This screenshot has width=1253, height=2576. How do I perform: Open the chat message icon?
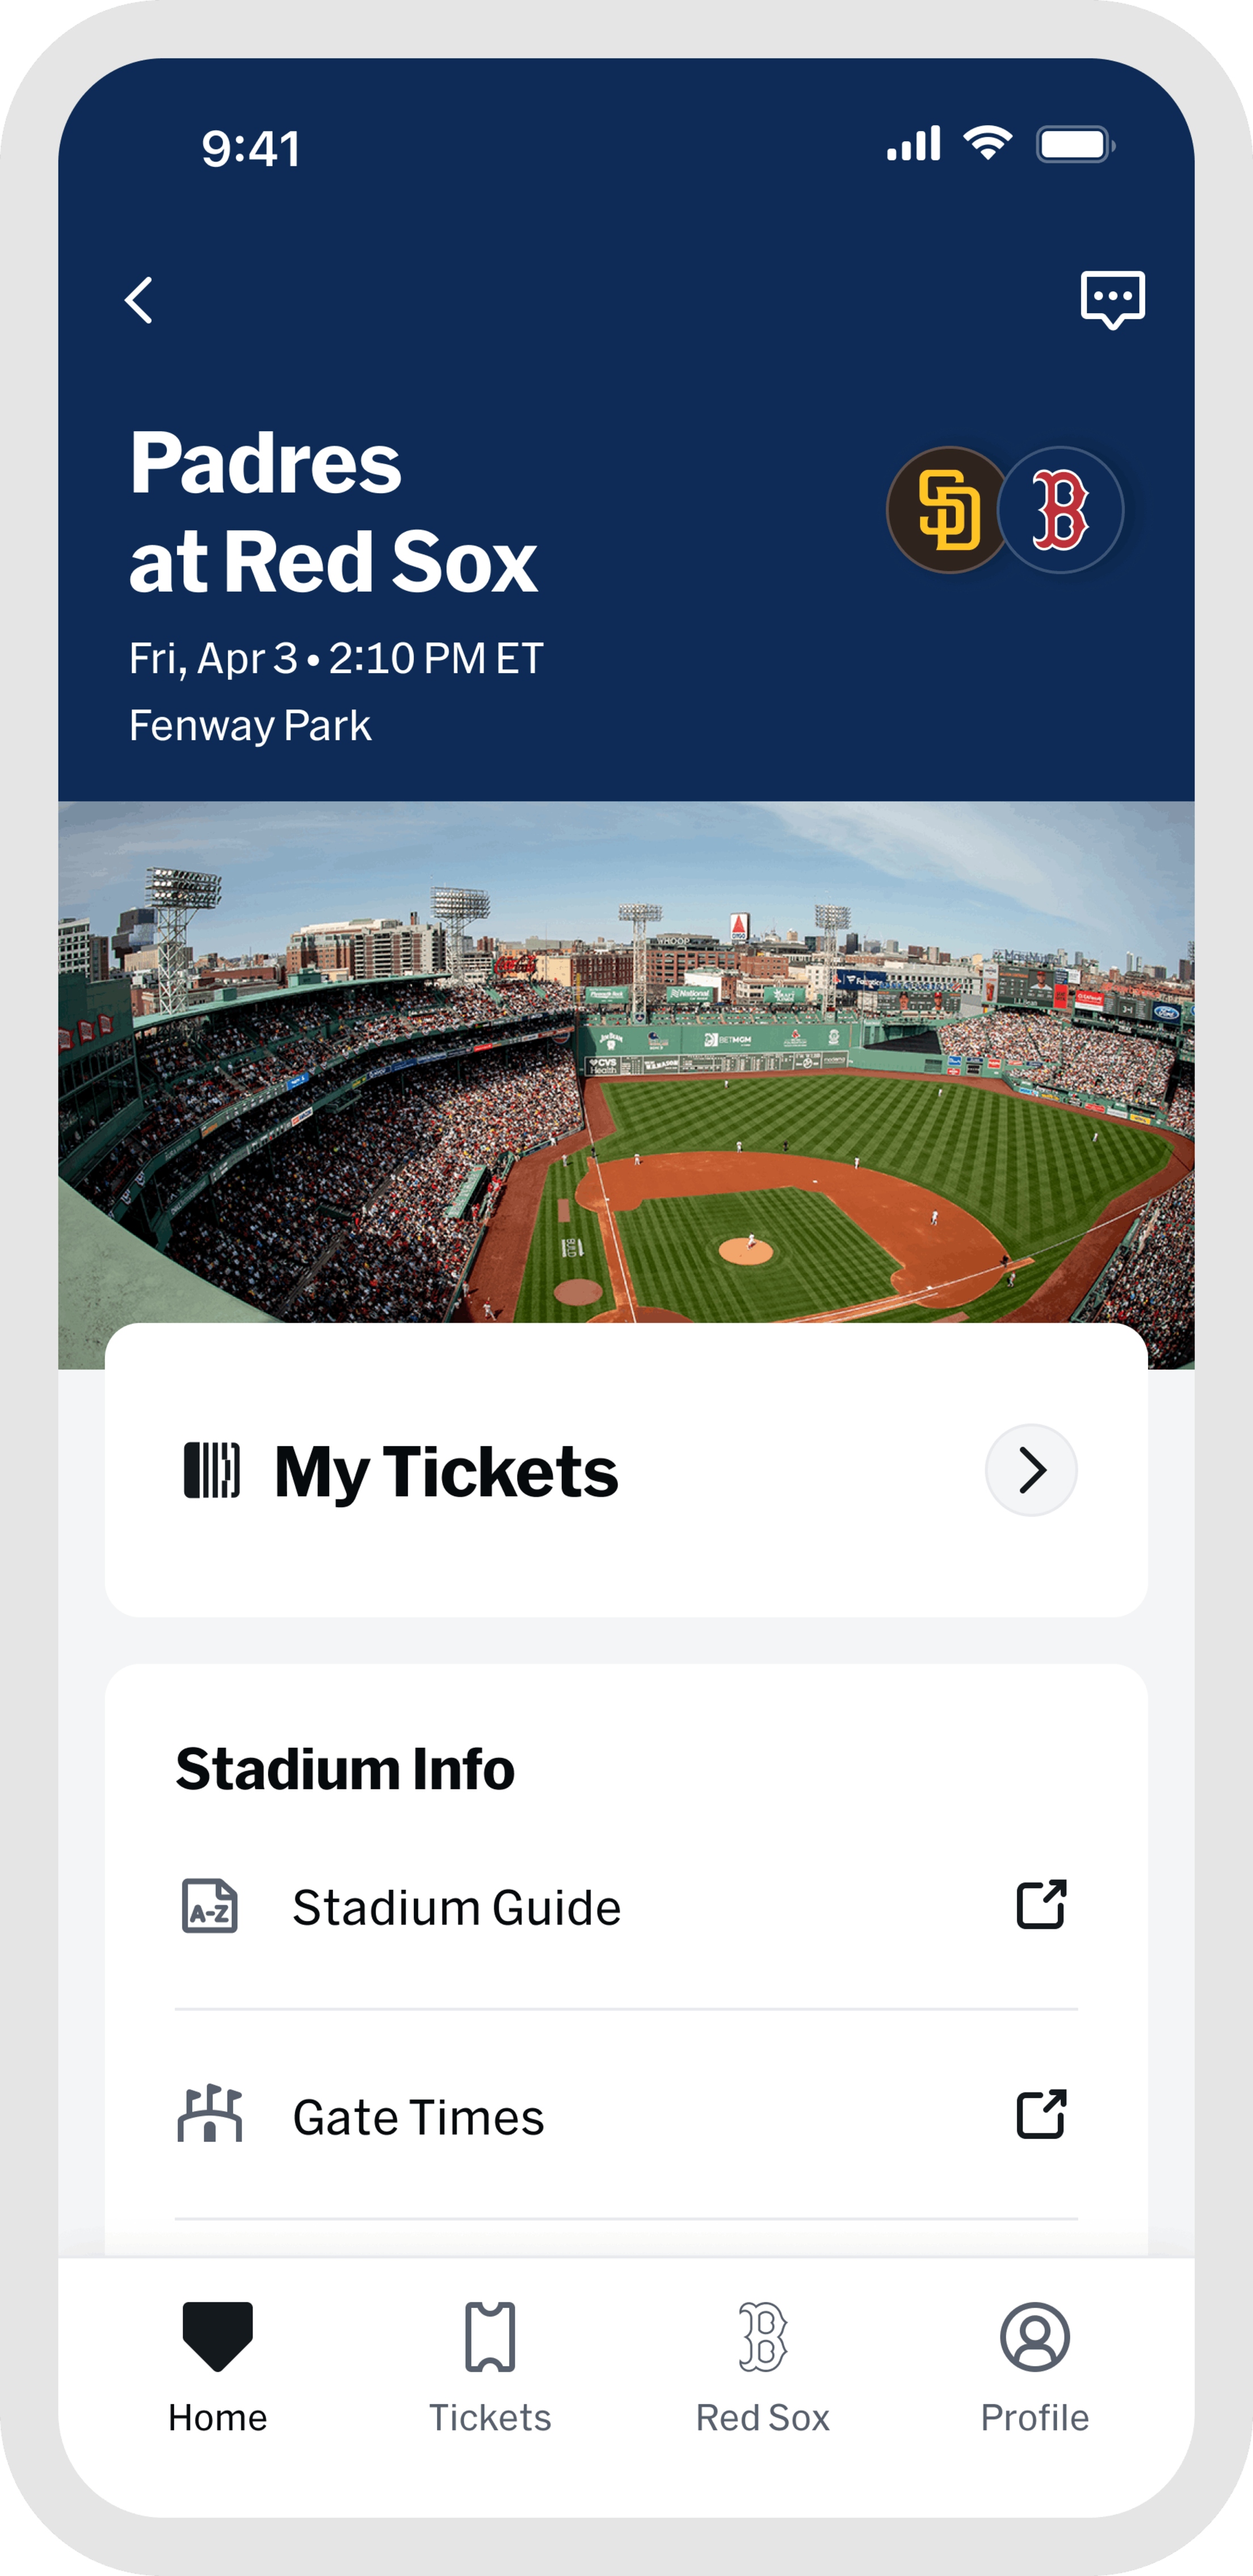(x=1112, y=299)
